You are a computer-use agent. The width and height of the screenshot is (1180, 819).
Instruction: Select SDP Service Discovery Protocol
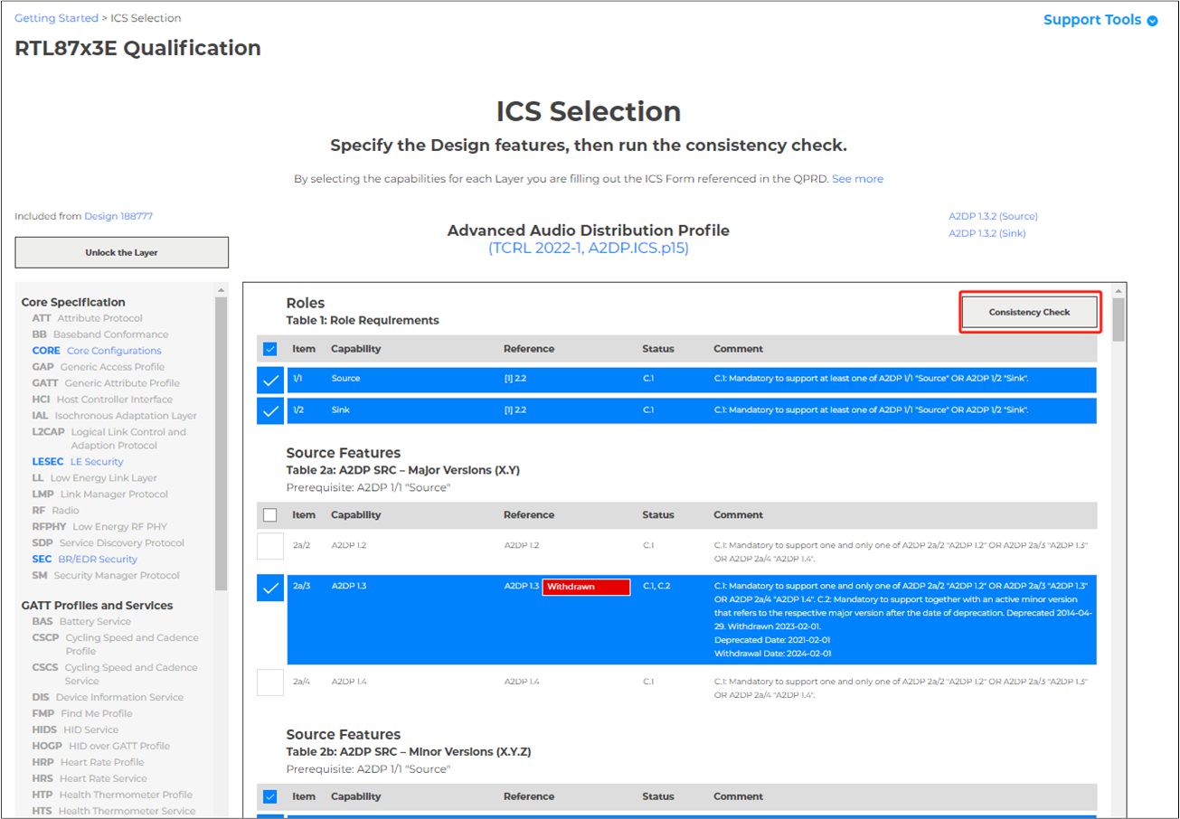click(x=108, y=543)
